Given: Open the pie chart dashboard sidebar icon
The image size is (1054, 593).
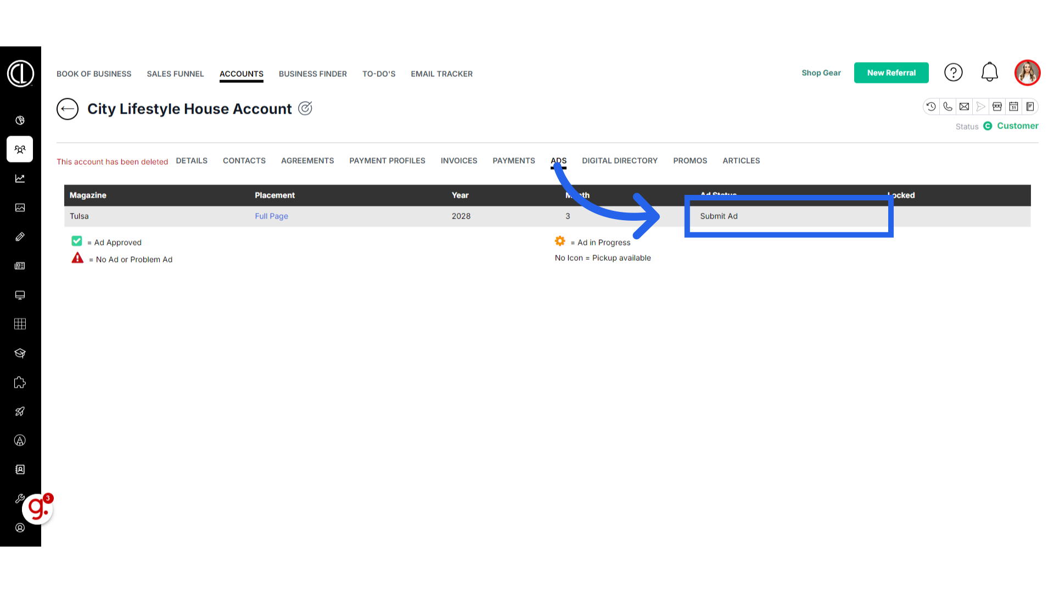Looking at the screenshot, I should pyautogui.click(x=20, y=120).
